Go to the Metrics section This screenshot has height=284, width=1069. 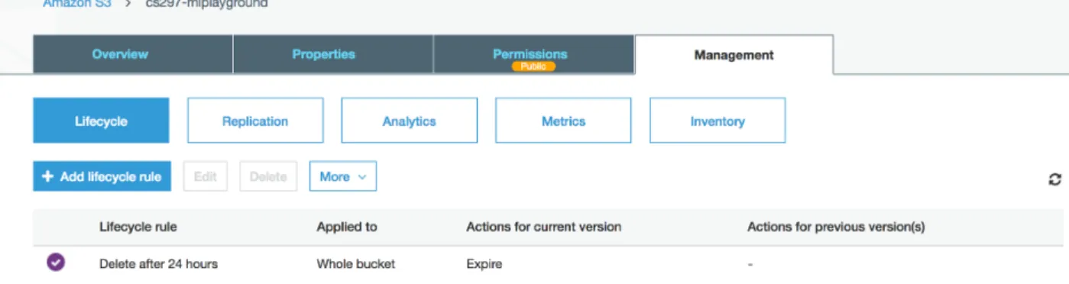click(x=563, y=121)
